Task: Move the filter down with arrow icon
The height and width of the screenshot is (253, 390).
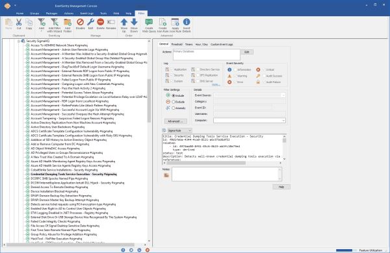Action: click(x=134, y=22)
